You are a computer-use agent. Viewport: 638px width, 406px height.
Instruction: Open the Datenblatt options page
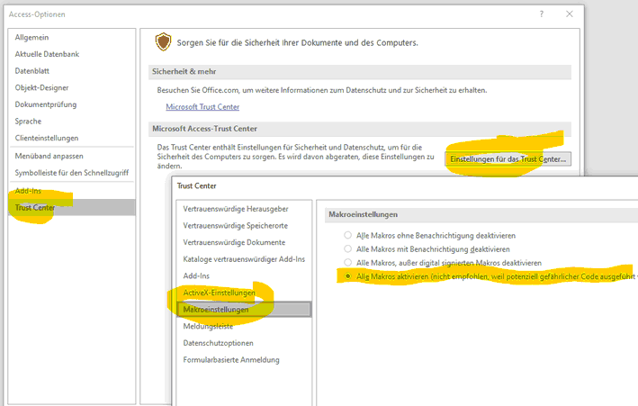point(32,71)
